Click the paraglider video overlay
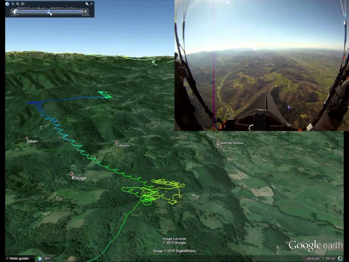Image resolution: width=349 pixels, height=262 pixels. click(261, 65)
